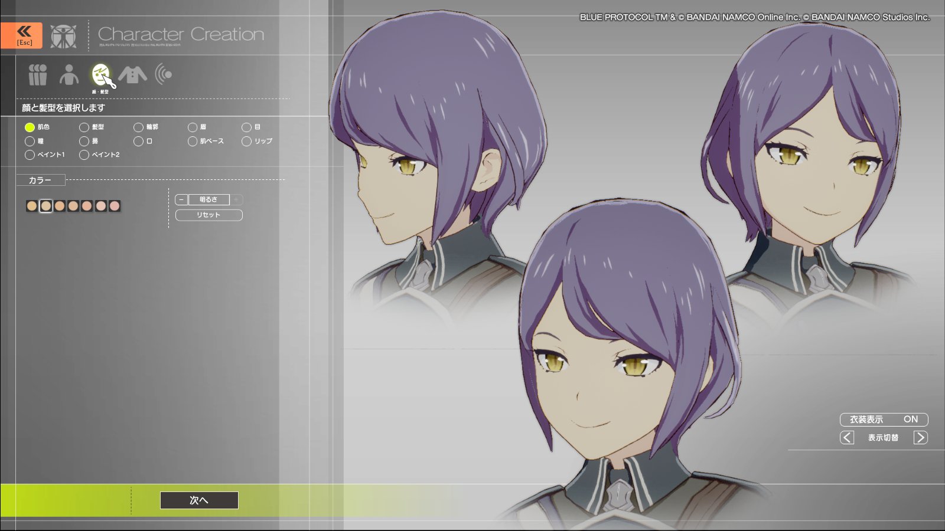The width and height of the screenshot is (945, 531).
Task: Click the 顔と髪型を選択します instruction text
Action: point(64,108)
